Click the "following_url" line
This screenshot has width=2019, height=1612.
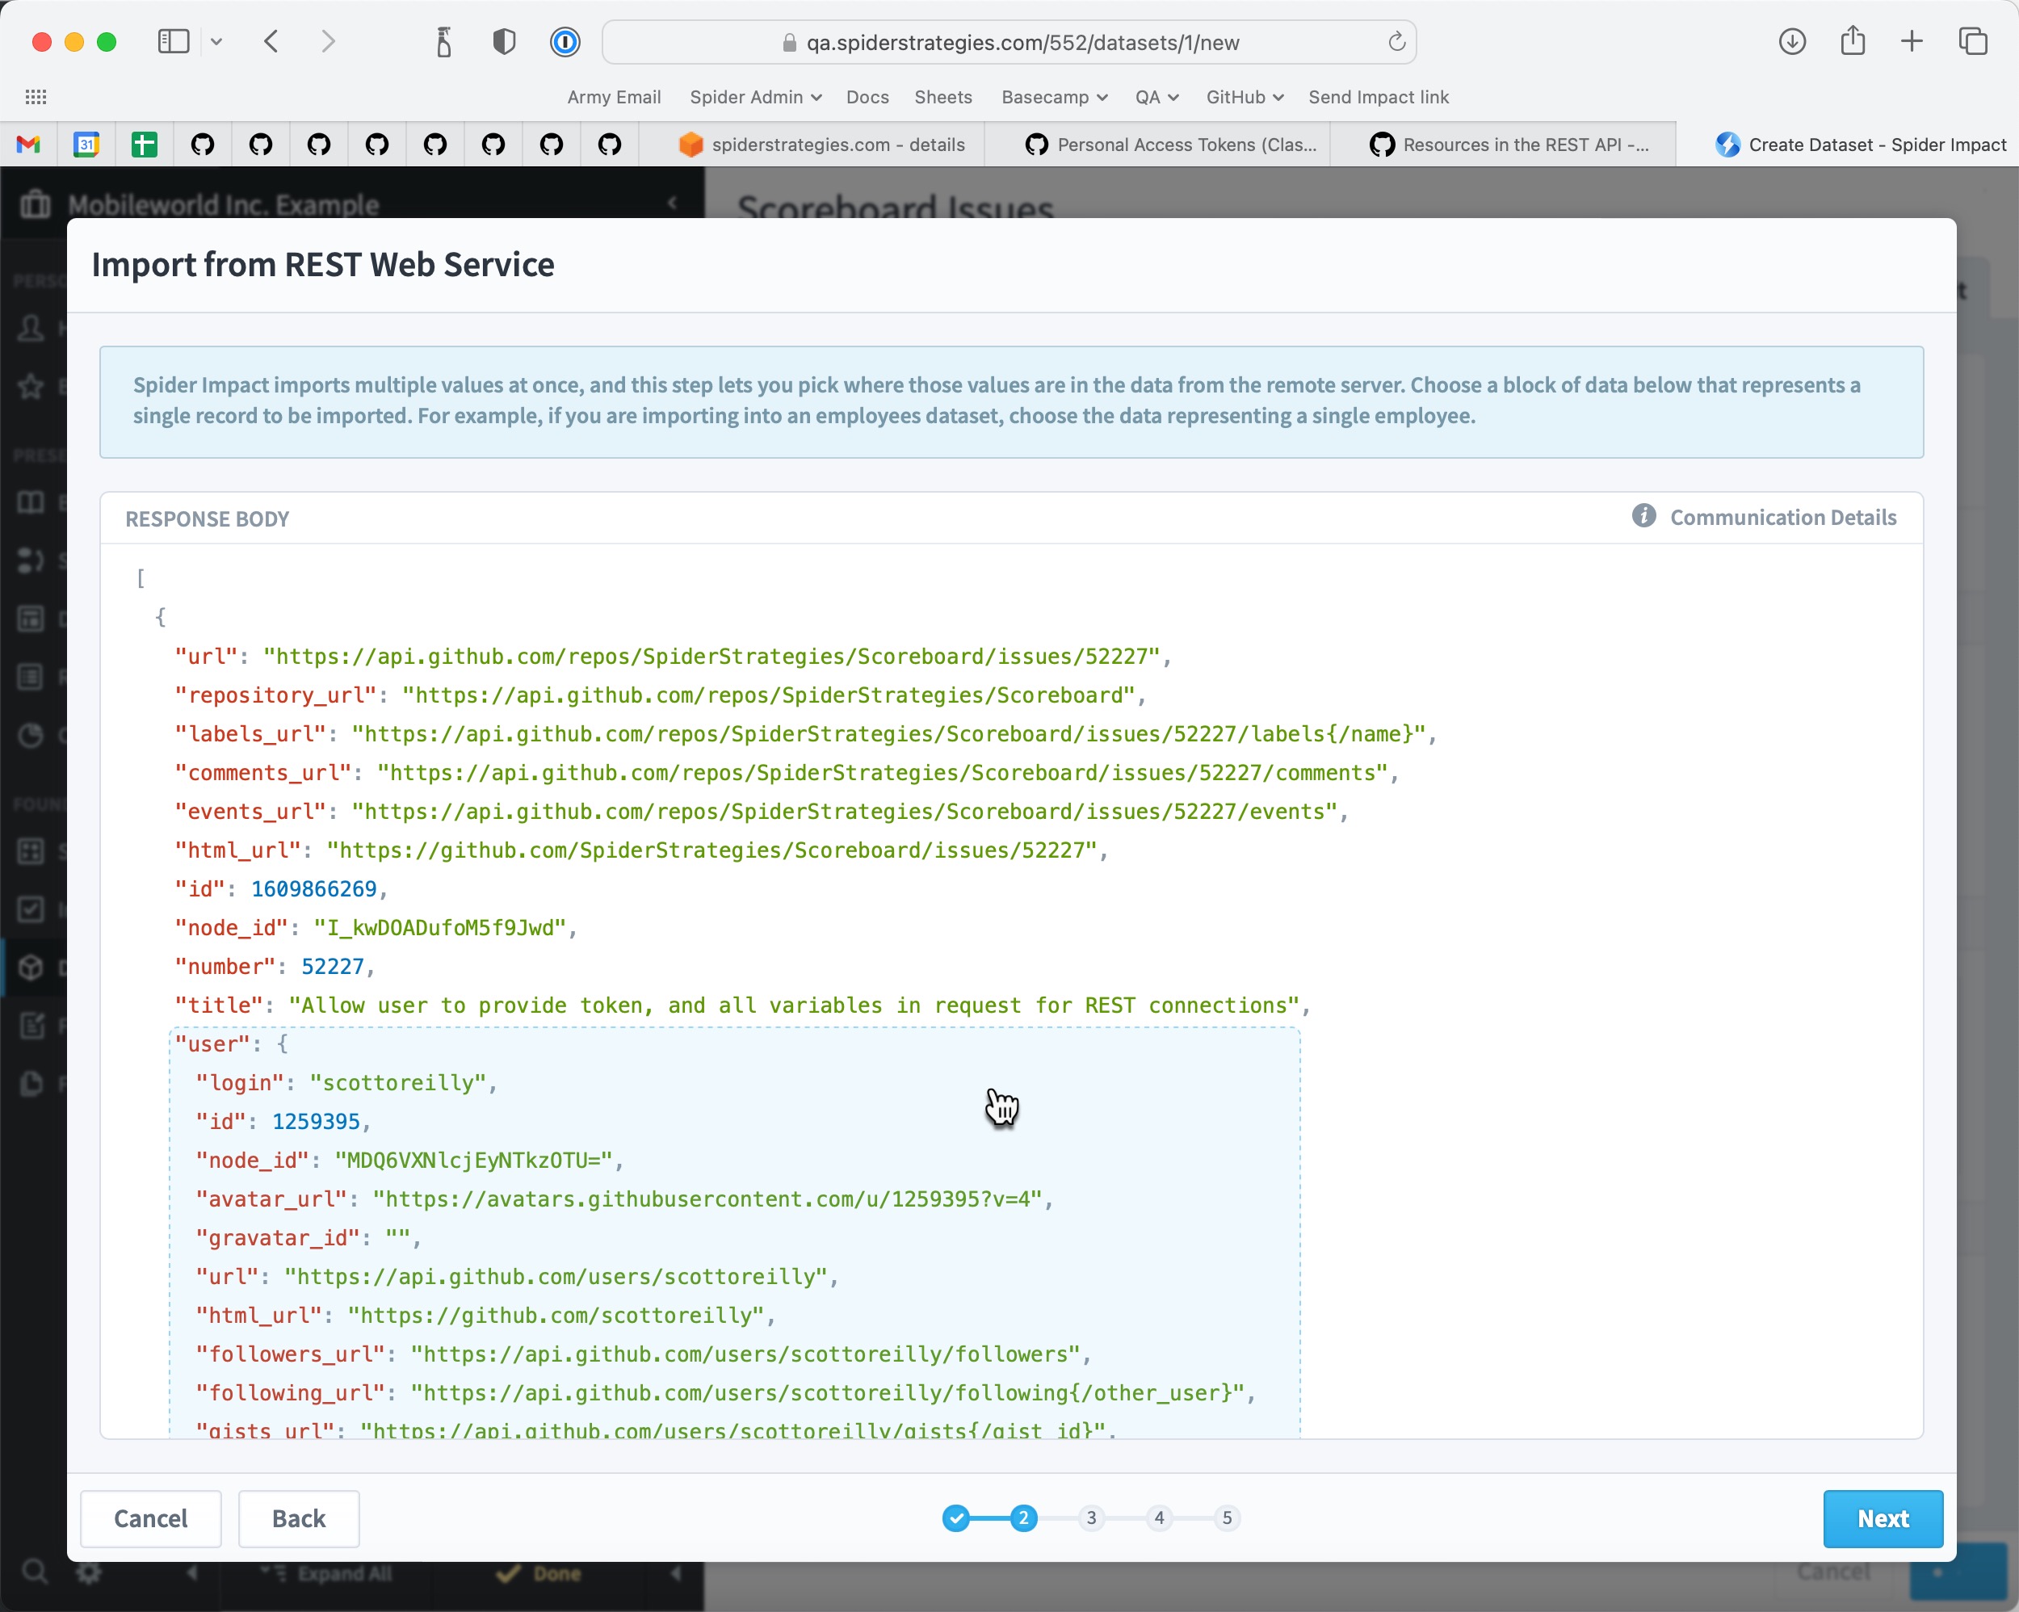(726, 1394)
